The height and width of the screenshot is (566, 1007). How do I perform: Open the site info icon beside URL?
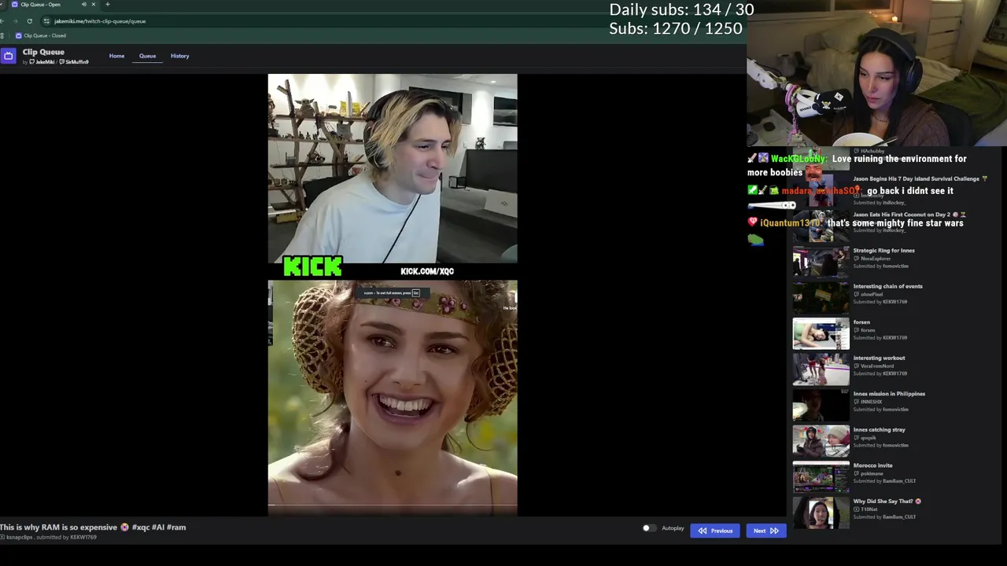click(x=46, y=21)
